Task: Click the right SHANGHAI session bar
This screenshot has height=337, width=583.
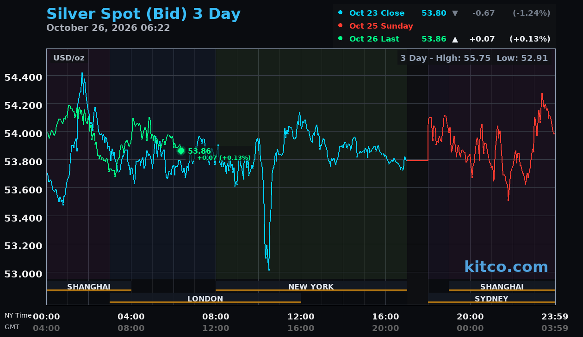Action: pos(502,286)
